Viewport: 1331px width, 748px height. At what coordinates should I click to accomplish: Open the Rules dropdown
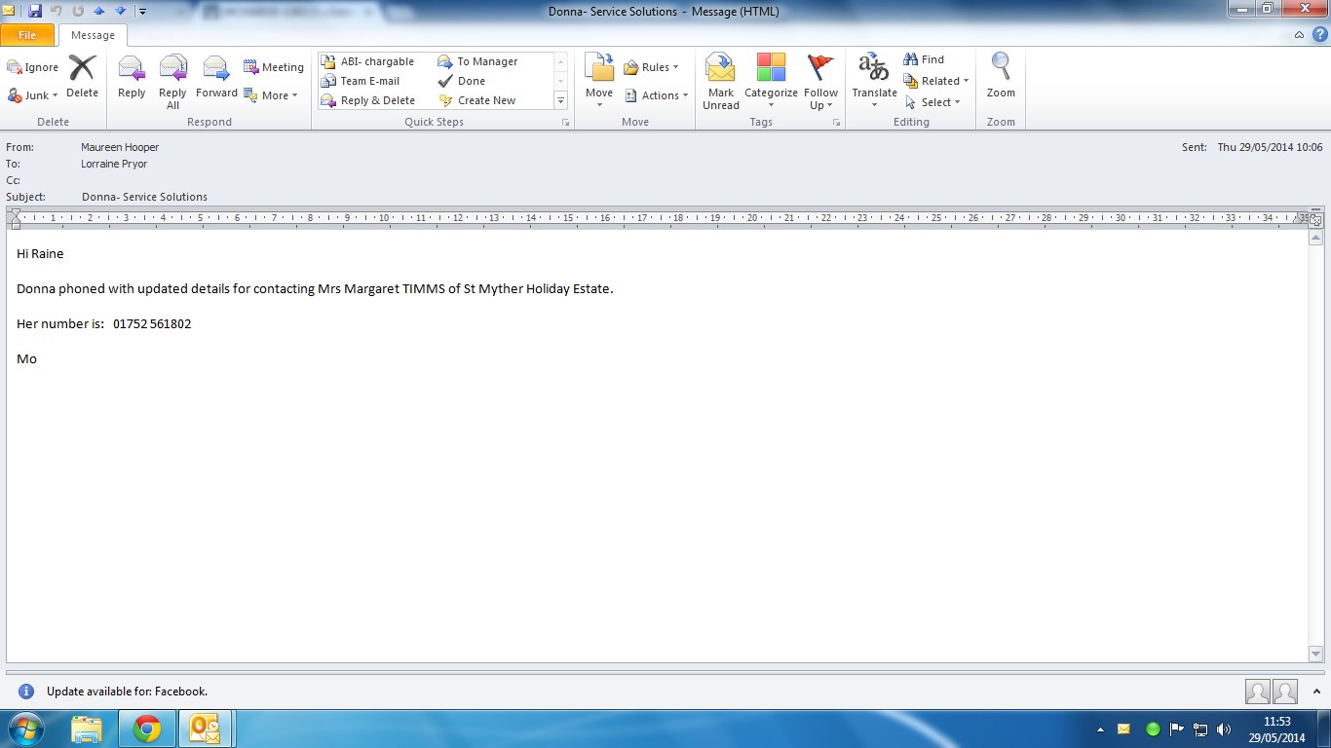[651, 67]
